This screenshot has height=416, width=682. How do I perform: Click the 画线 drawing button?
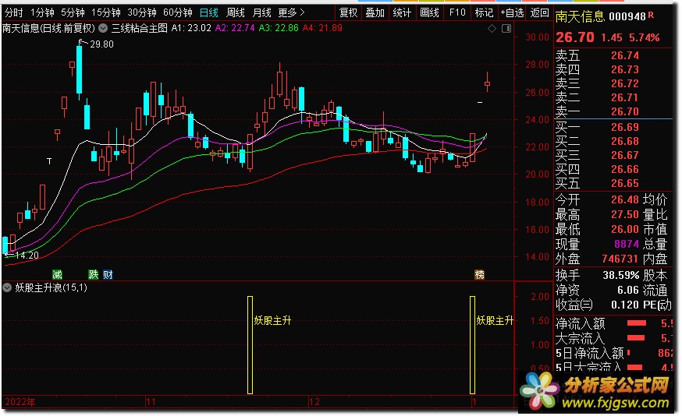[429, 12]
